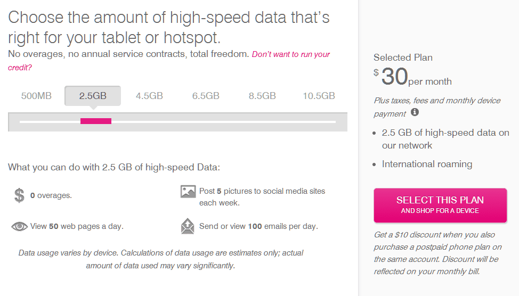Click the pink slider handle

coord(96,121)
